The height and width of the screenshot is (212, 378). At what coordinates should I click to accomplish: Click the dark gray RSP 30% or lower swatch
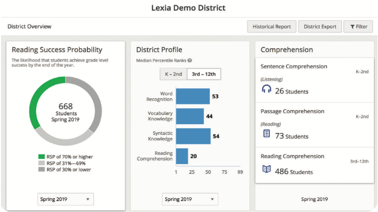(42, 169)
